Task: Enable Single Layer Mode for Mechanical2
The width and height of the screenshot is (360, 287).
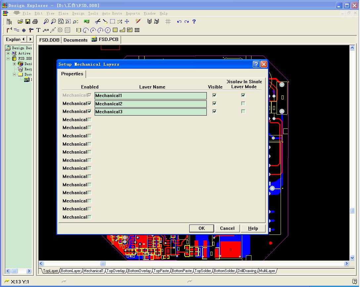Action: coord(243,103)
